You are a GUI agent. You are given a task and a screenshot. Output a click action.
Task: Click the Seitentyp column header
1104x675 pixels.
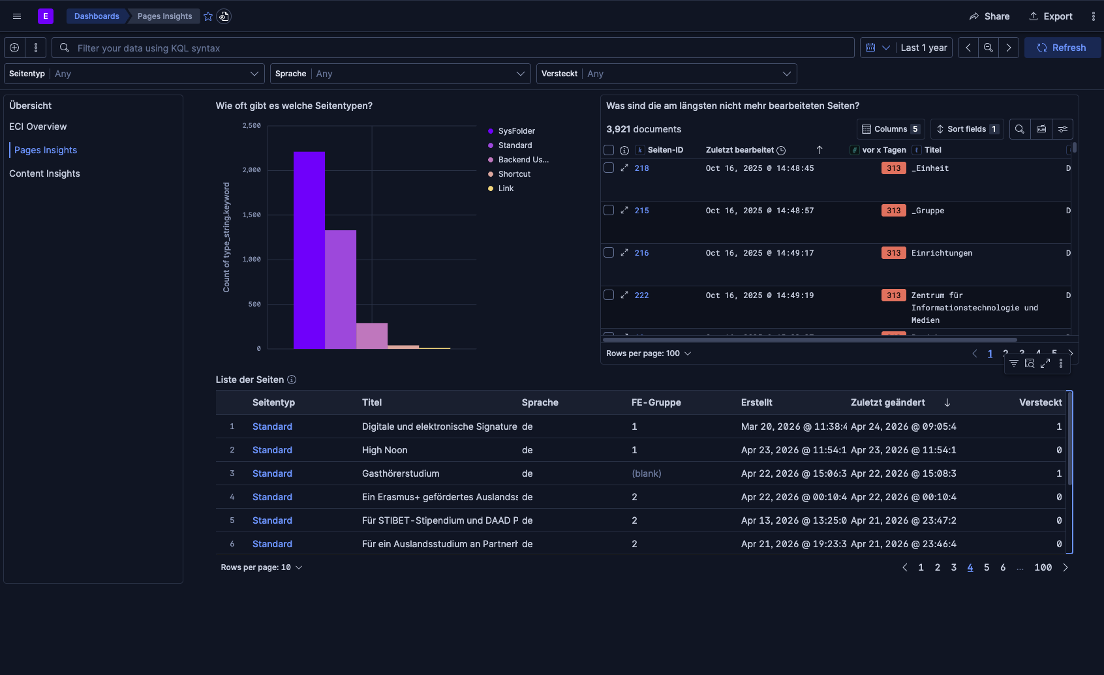pos(273,402)
